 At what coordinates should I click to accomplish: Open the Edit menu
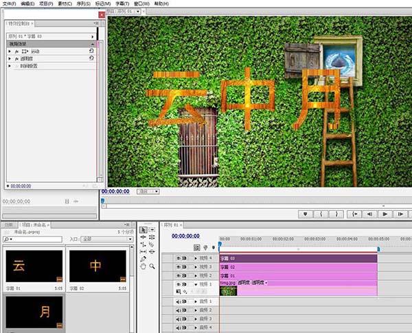pyautogui.click(x=27, y=3)
